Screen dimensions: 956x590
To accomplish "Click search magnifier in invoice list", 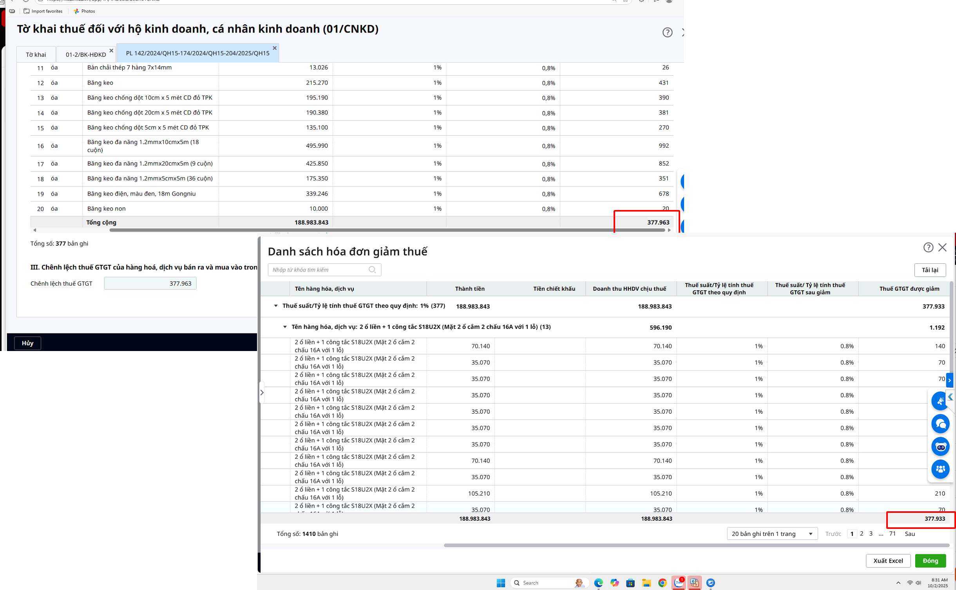I will tap(372, 270).
